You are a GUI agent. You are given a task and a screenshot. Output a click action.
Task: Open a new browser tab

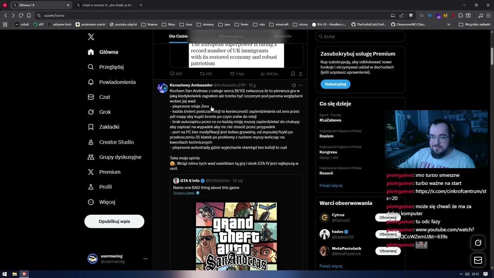[x=141, y=5]
